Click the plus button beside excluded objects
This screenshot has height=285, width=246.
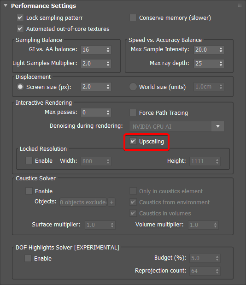coord(111,202)
